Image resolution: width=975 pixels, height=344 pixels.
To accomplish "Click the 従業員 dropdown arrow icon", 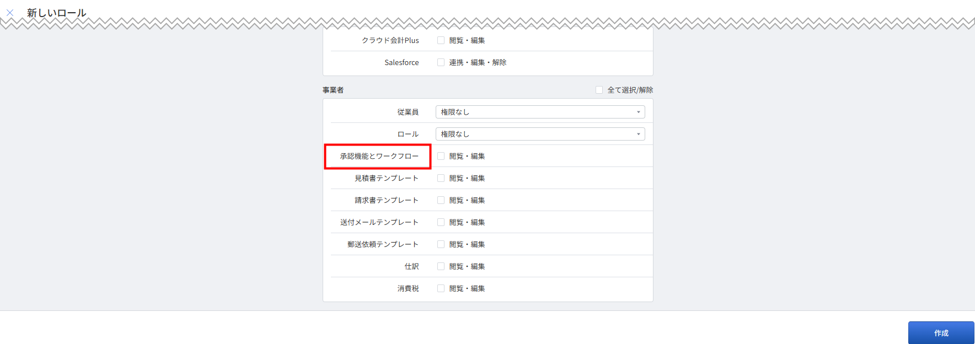I will point(638,112).
